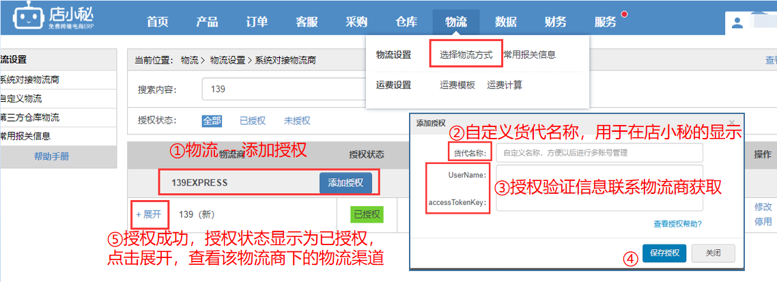Filter authorization status by 全部
Image resolution: width=777 pixels, height=282 pixels.
212,120
